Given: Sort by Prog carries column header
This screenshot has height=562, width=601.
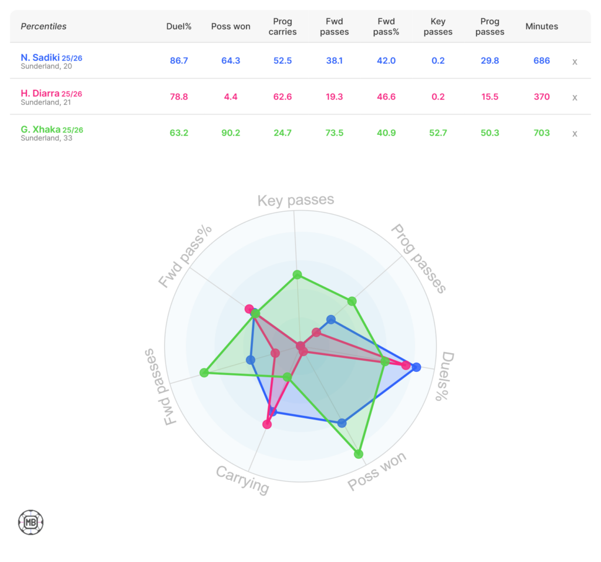Looking at the screenshot, I should click(282, 26).
